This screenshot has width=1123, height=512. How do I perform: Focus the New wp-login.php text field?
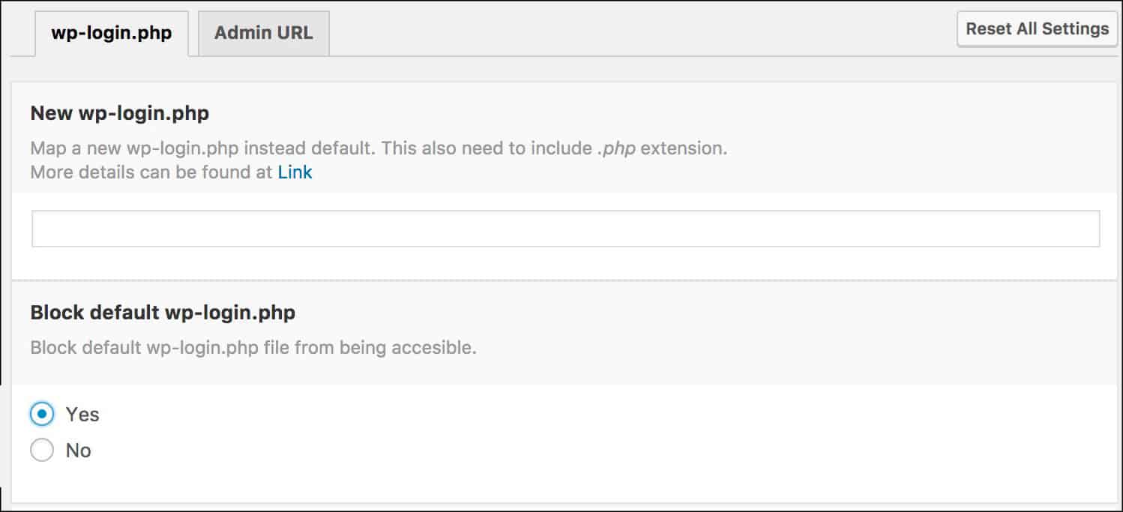pos(565,229)
